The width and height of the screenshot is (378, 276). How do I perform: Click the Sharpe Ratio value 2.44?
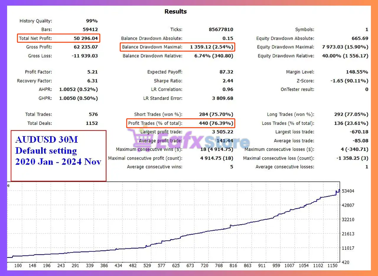point(228,81)
